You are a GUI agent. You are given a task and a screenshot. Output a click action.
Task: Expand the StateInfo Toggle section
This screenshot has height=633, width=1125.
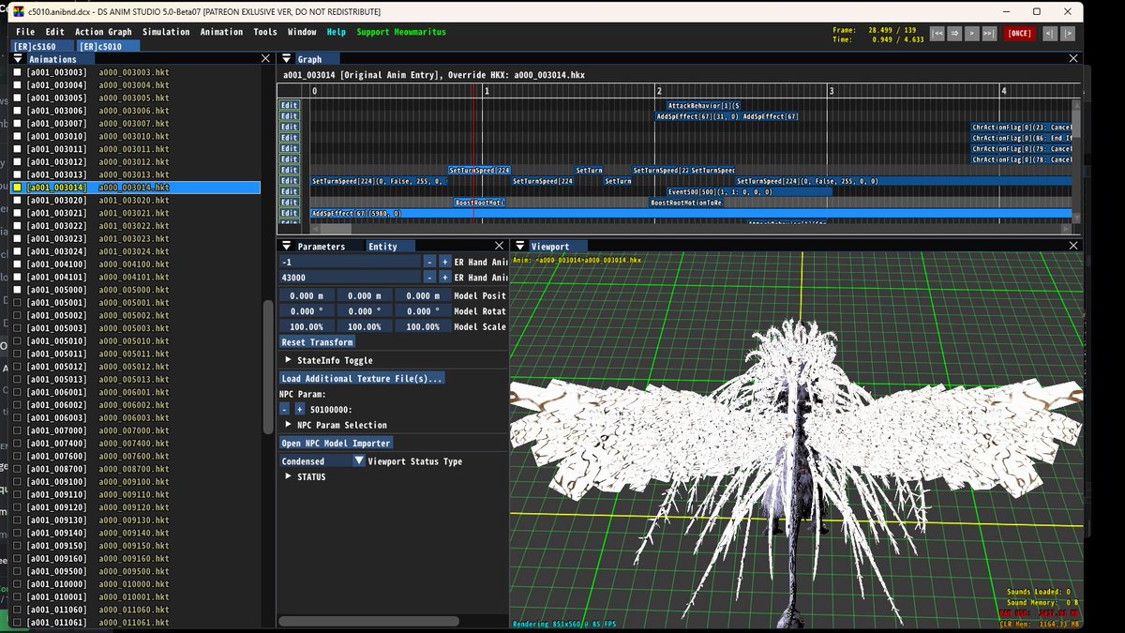pos(289,360)
